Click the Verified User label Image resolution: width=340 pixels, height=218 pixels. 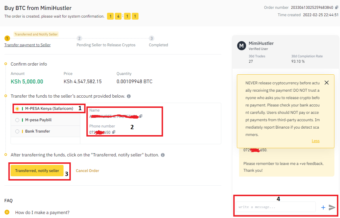(x=258, y=49)
